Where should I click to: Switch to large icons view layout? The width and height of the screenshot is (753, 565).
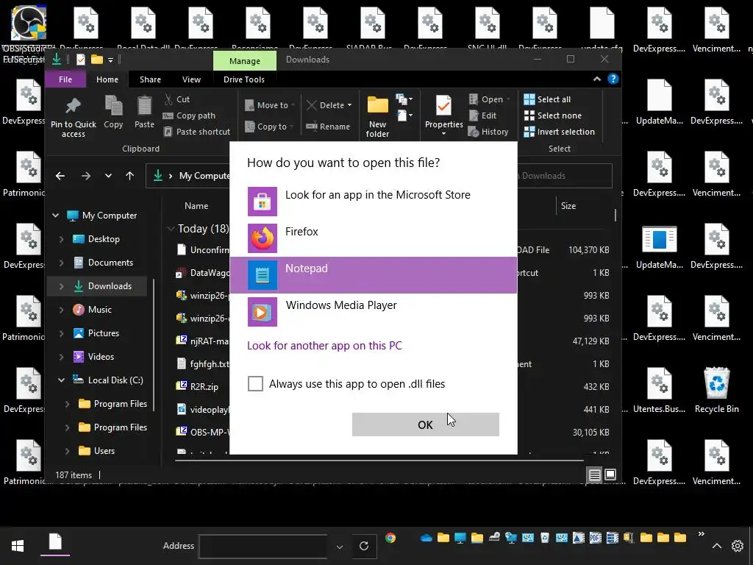pos(610,475)
